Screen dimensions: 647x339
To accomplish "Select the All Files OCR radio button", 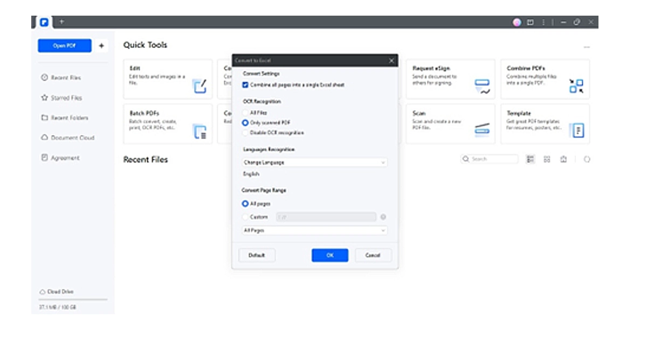I will click(x=245, y=113).
